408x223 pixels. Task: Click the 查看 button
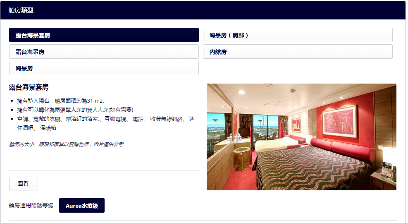tap(24, 183)
